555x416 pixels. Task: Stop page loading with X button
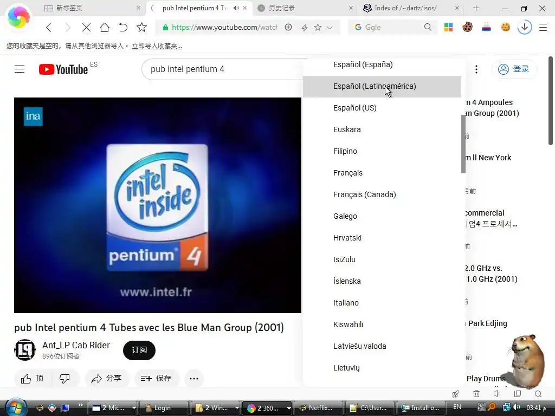pyautogui.click(x=86, y=27)
